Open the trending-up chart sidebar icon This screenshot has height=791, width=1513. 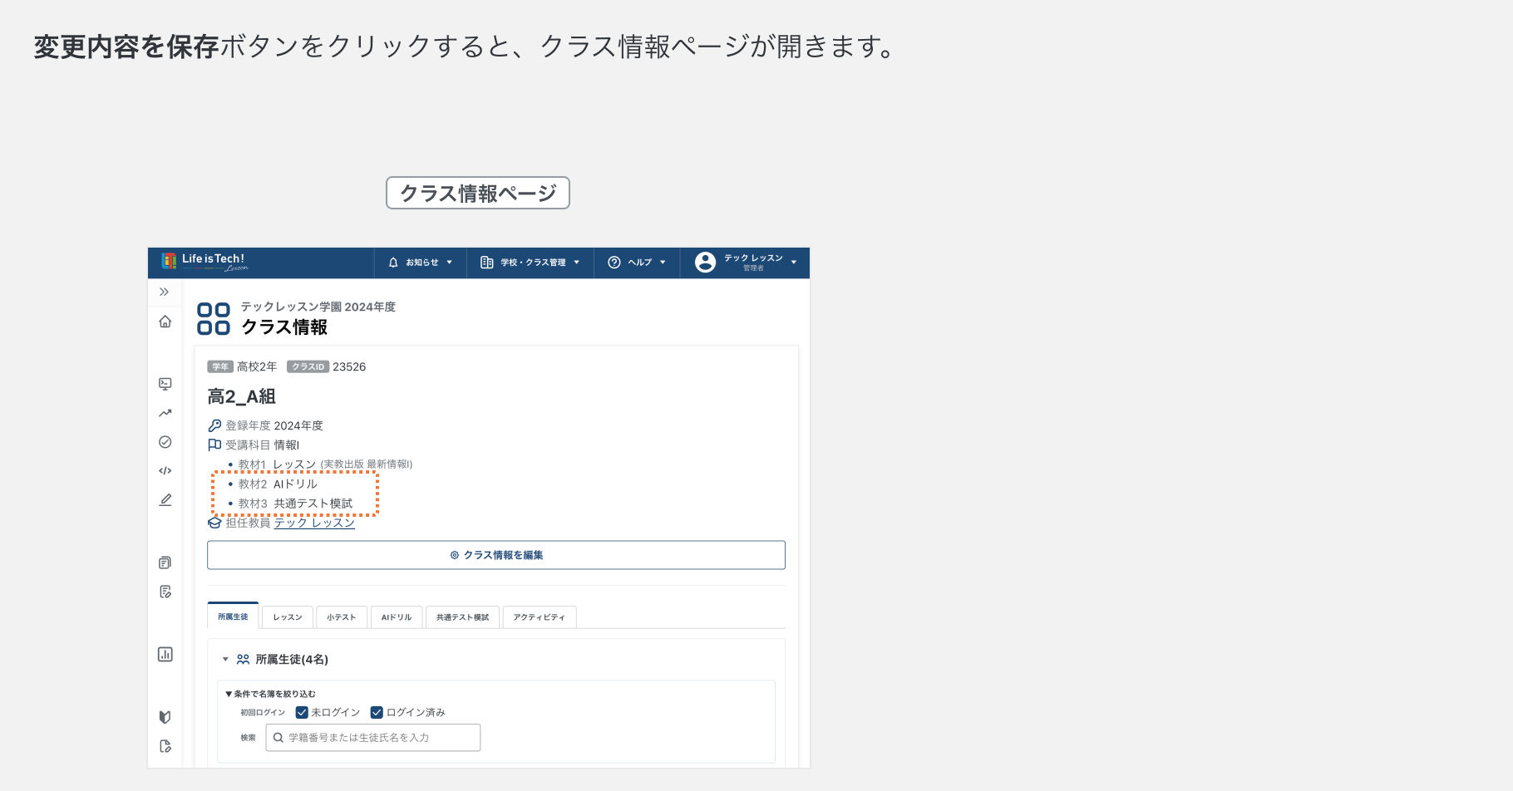point(165,413)
